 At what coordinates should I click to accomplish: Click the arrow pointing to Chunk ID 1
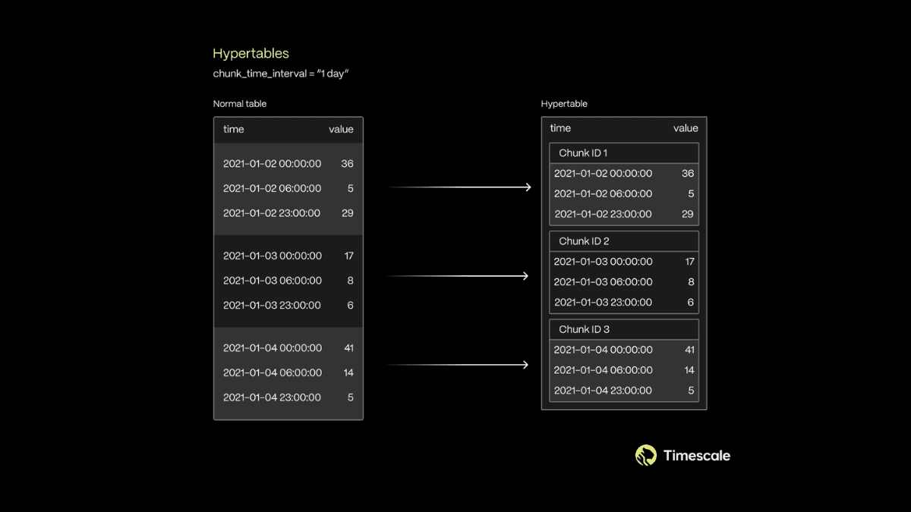tap(459, 186)
